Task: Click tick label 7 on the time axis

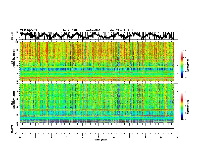Action: coord(130,137)
